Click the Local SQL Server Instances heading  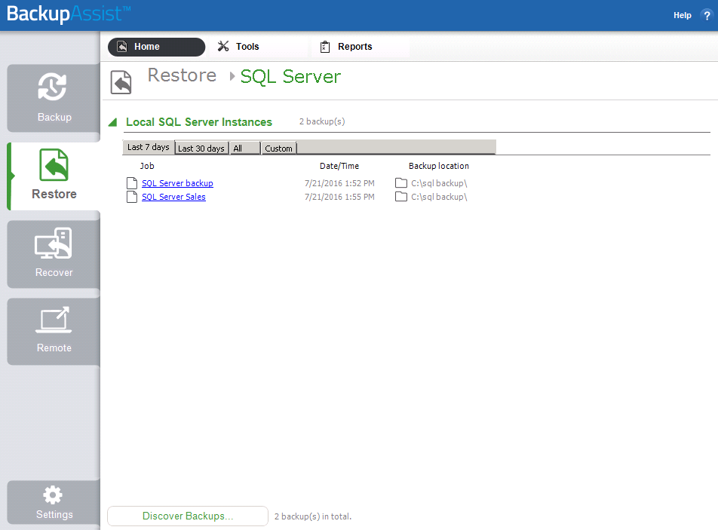click(x=199, y=122)
